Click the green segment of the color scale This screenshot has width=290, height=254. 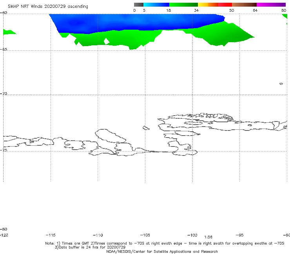click(183, 5)
